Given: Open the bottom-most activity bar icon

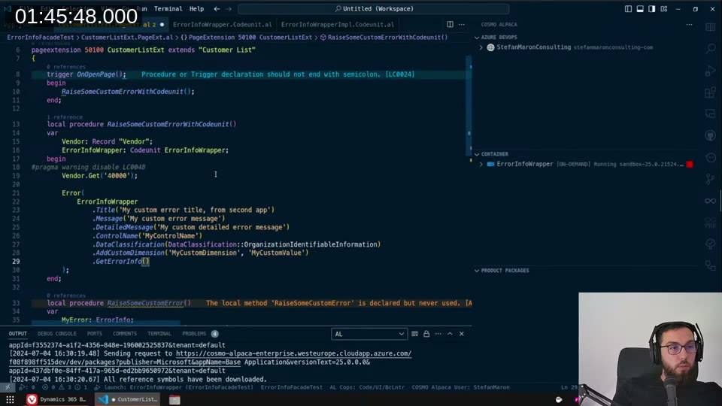Looking at the screenshot, I should coord(711,266).
